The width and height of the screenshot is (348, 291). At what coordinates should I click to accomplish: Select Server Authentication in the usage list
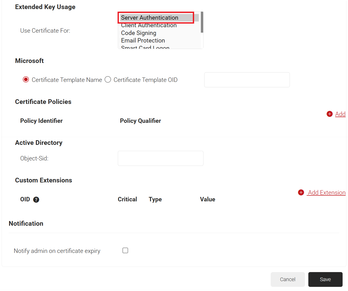pos(149,18)
